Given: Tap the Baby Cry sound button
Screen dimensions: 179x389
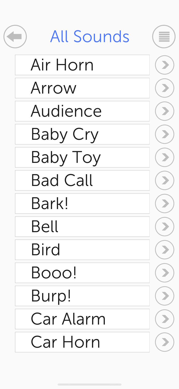Looking at the screenshot, I should (x=82, y=134).
